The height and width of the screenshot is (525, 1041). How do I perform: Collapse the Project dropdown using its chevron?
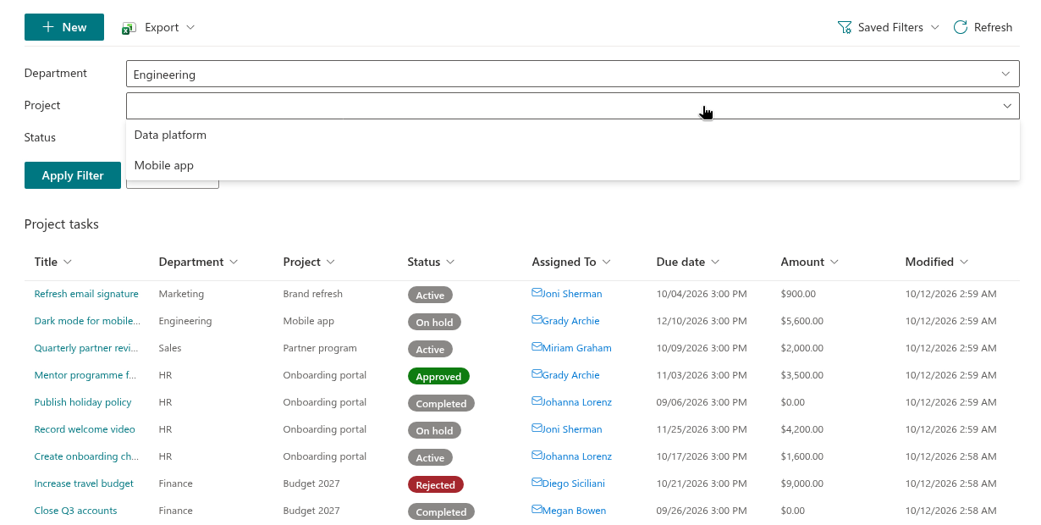(x=1007, y=106)
